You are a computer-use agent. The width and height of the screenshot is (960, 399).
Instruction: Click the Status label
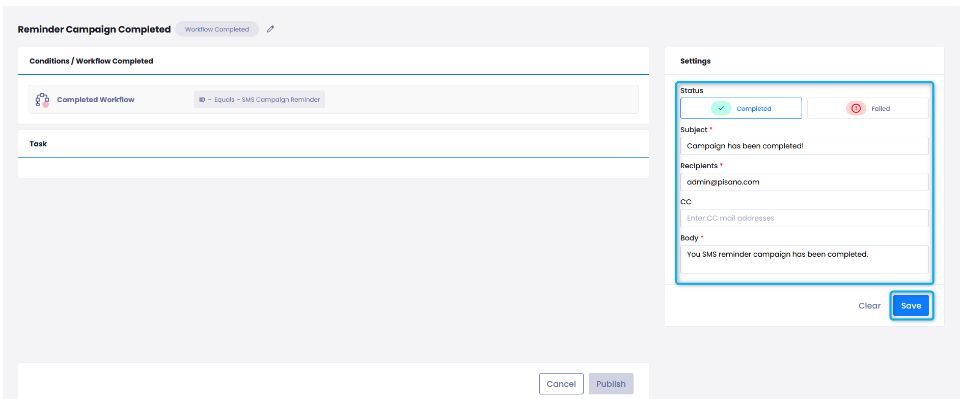click(692, 90)
